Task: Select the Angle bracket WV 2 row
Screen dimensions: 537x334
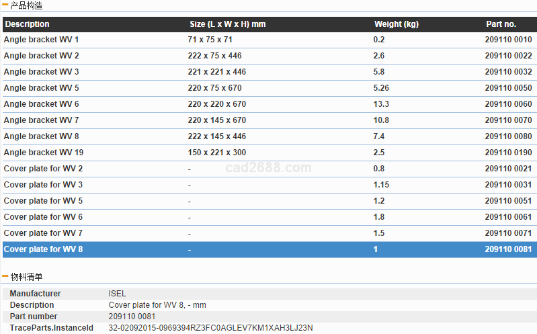Action: click(42, 56)
